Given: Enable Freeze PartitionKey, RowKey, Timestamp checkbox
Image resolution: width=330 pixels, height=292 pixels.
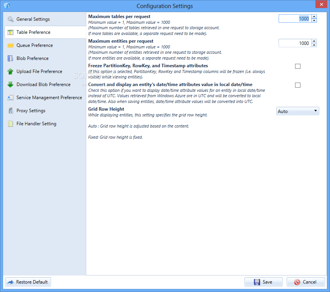Looking at the screenshot, I should (x=298, y=66).
